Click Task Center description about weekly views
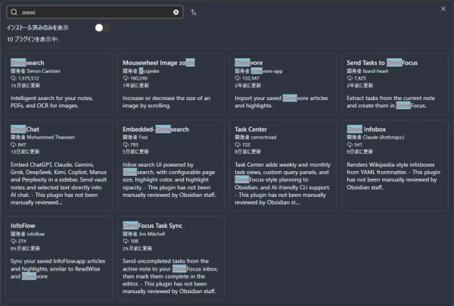The image size is (454, 306). (282, 183)
